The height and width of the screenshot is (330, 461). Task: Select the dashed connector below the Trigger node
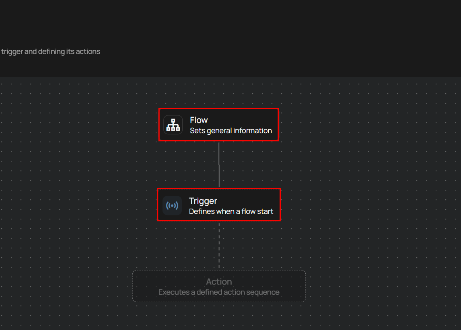coord(219,245)
